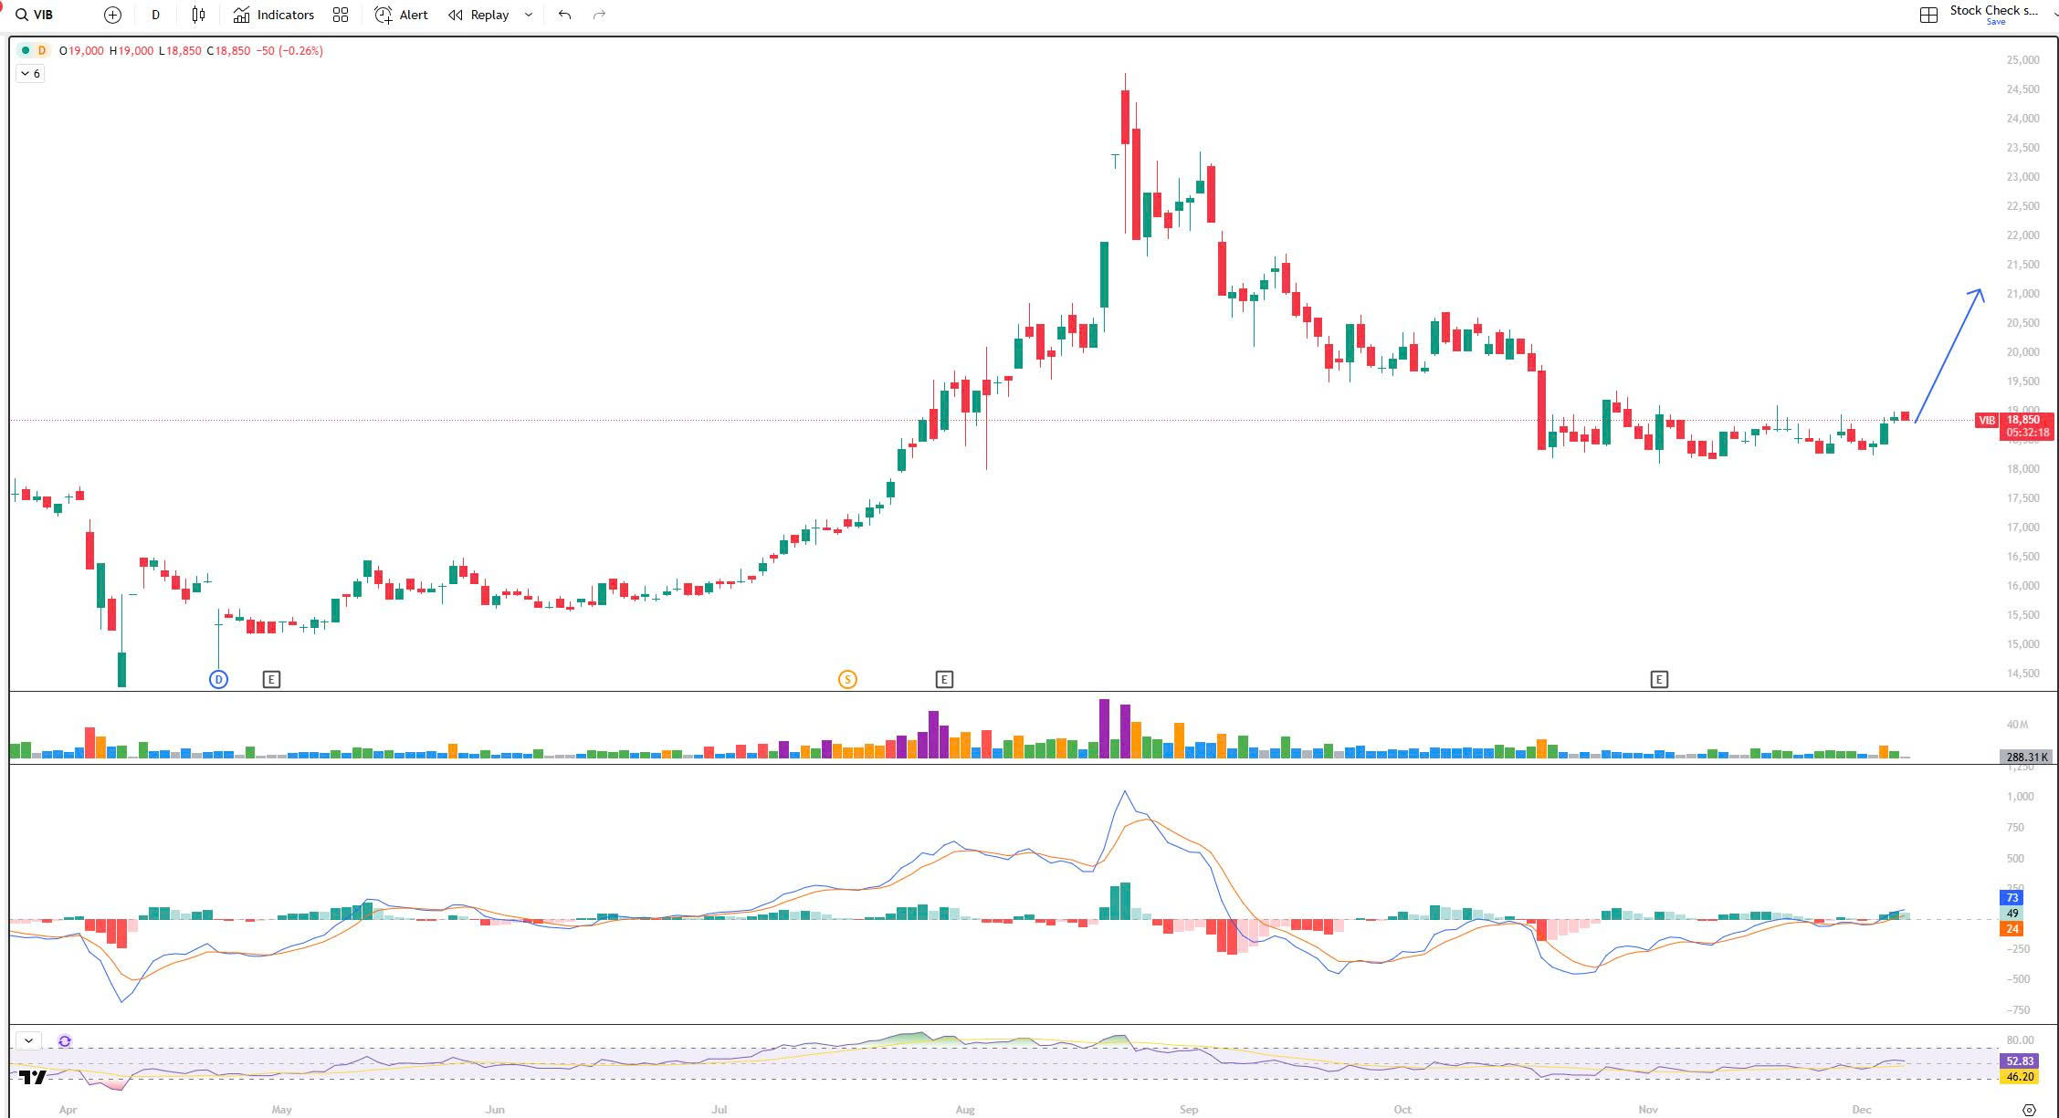Open the Stock Check layout name menu

1993,11
